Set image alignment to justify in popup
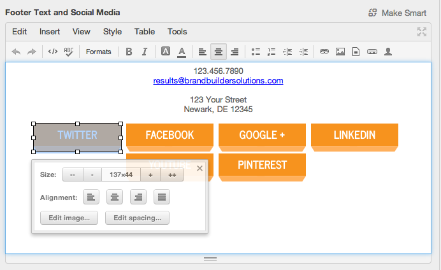The height and width of the screenshot is (270, 441). pyautogui.click(x=162, y=197)
